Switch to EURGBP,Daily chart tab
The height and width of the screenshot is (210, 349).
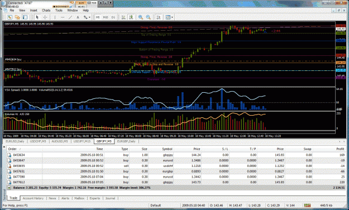(x=126, y=141)
